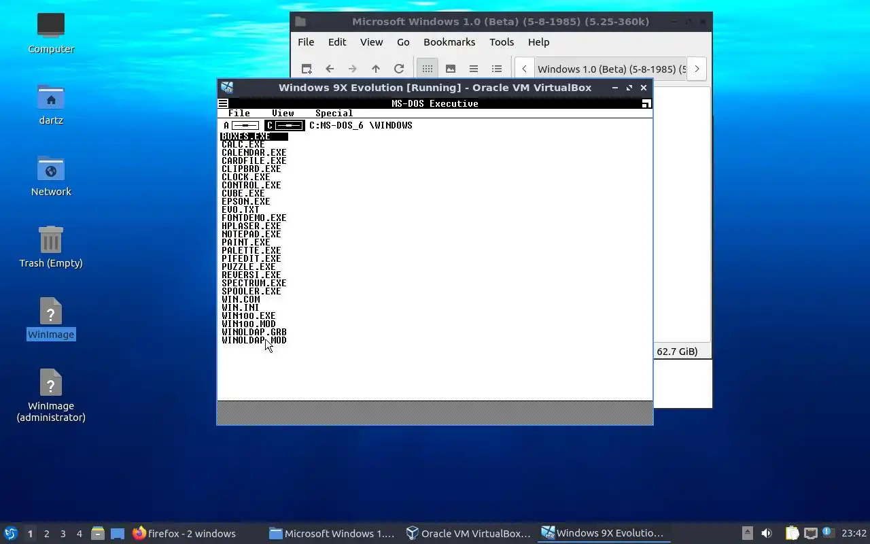870x544 pixels.
Task: Click file manager launcher in taskbar
Action: coord(98,533)
